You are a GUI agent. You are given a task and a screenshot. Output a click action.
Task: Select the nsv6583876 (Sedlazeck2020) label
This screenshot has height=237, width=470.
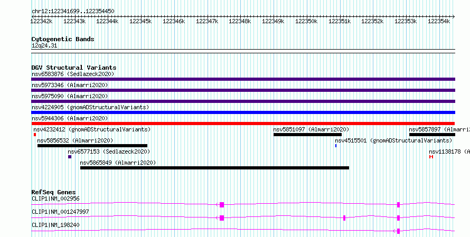[x=73, y=74]
